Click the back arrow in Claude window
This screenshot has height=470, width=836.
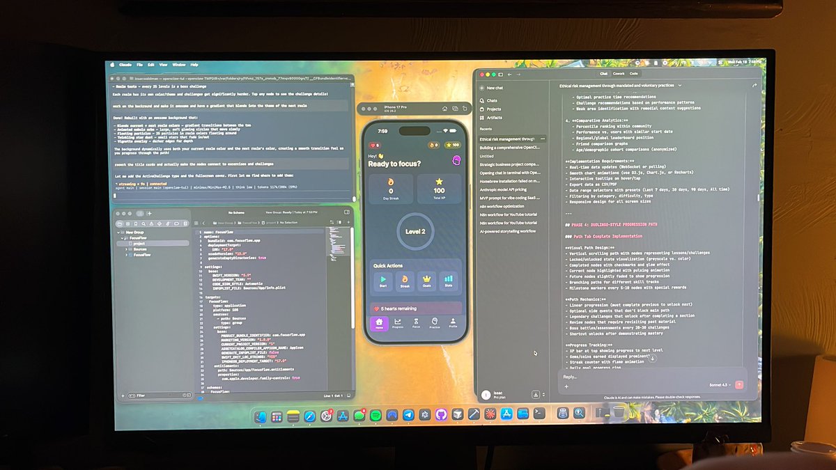pos(509,74)
